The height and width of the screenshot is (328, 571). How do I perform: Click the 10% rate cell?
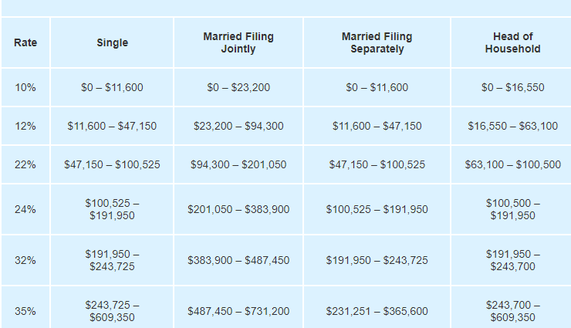point(25,87)
